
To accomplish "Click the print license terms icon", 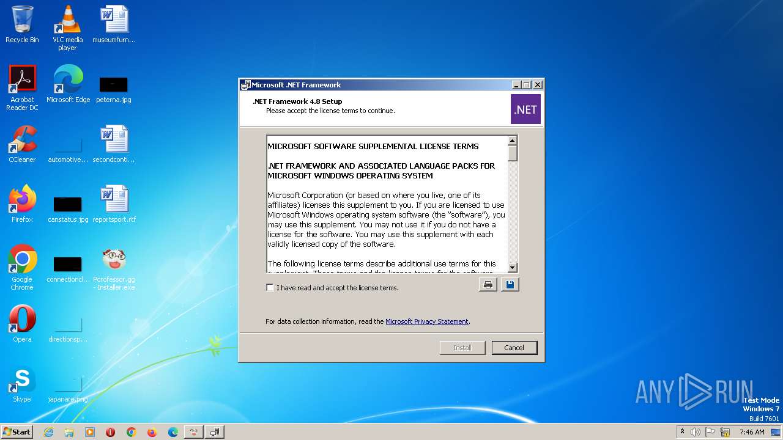I will click(488, 285).
